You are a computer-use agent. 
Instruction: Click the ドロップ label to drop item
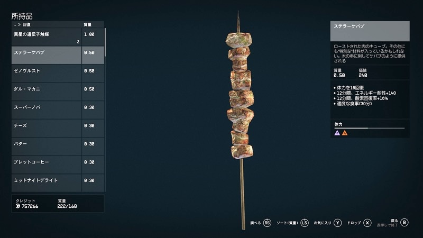click(x=354, y=223)
